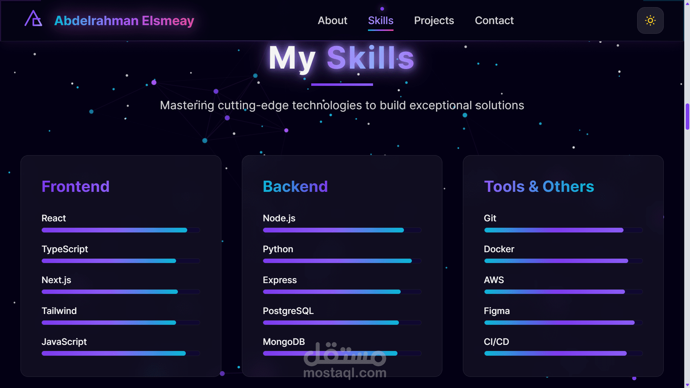Image resolution: width=690 pixels, height=388 pixels.
Task: Click the Frontend card heading
Action: [75, 186]
